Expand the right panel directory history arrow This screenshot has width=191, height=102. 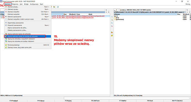click(x=190, y=12)
